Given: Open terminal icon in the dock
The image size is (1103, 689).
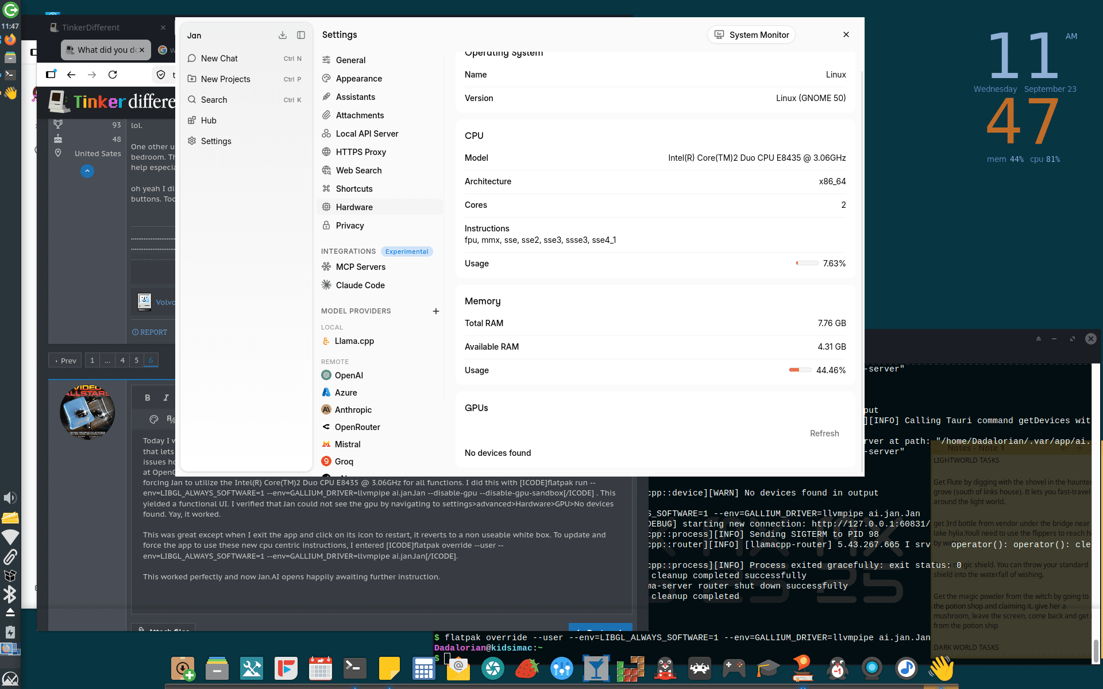Looking at the screenshot, I should tap(355, 668).
